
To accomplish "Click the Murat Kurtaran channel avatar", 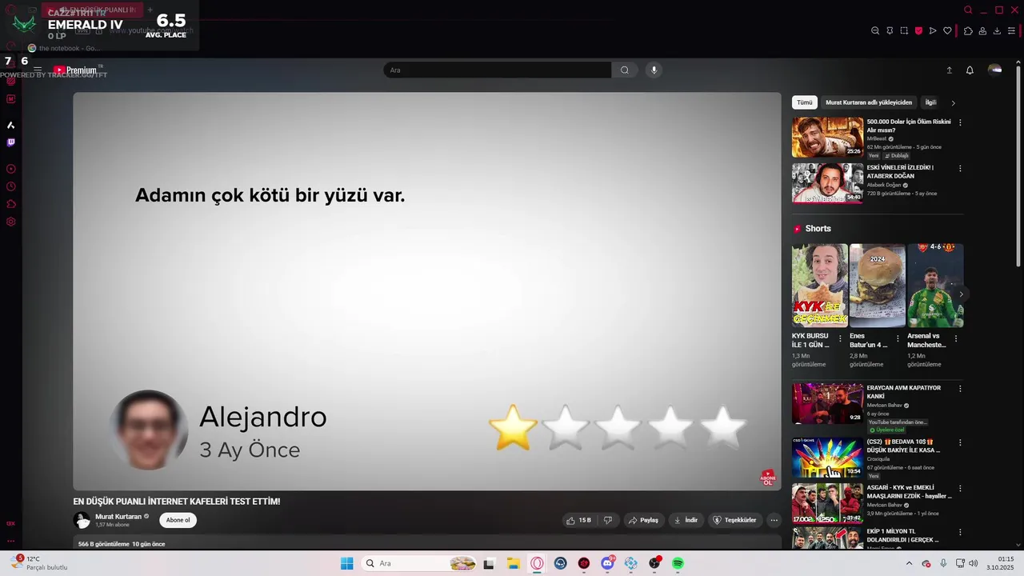I will (x=82, y=520).
